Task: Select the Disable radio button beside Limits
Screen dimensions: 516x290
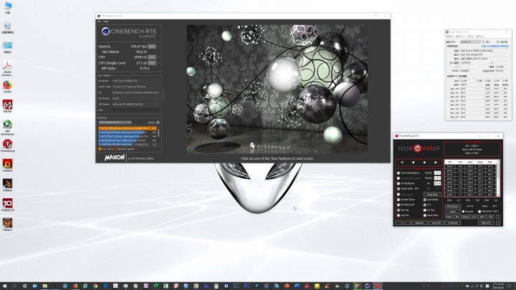Action: tap(464, 211)
